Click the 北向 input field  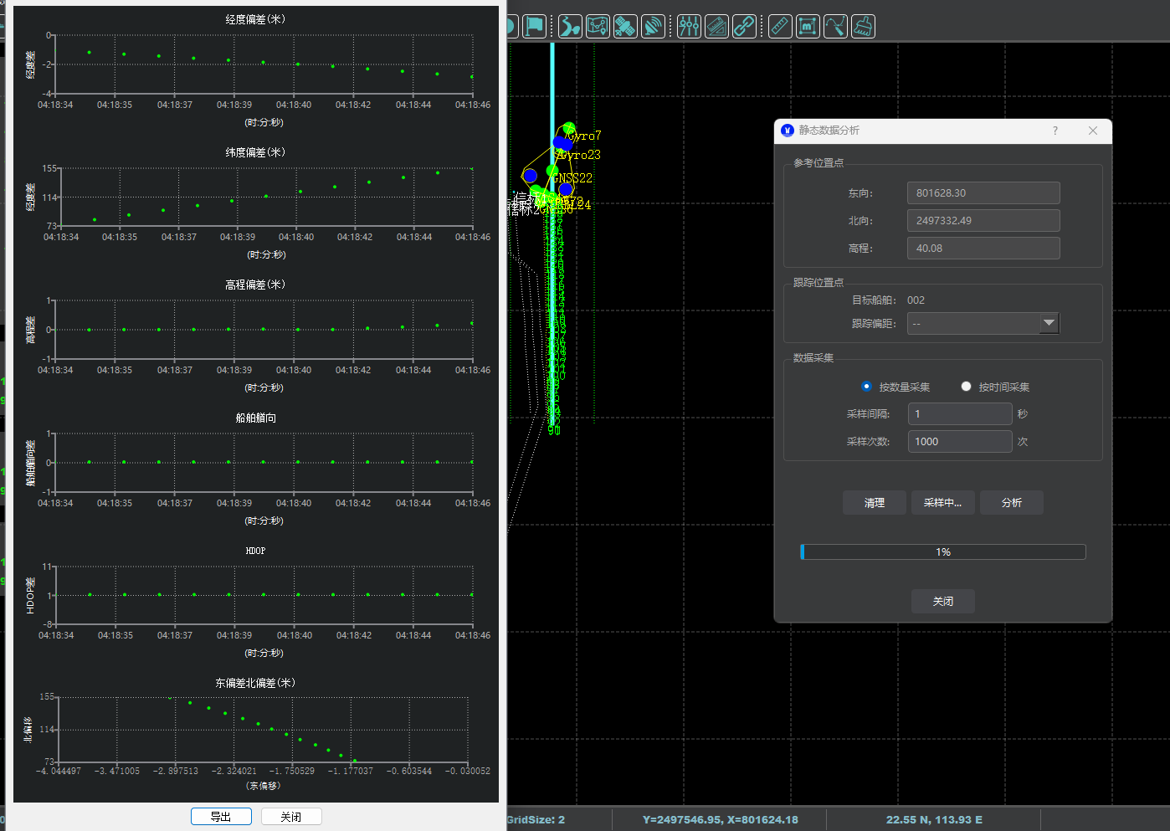(983, 221)
